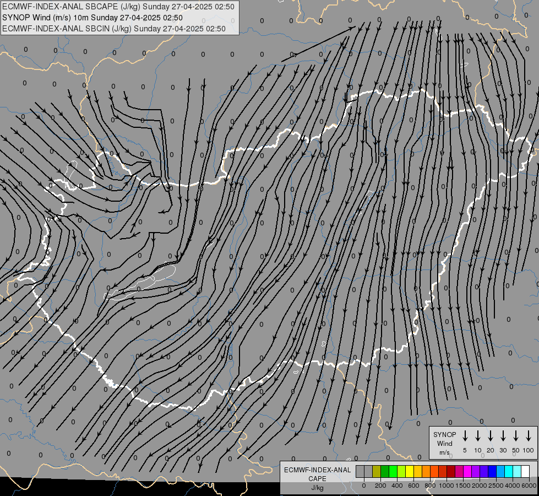Viewport: 539px width, 496px height.
Task: Select the pale cyan swatch right of the 4000 tick
Action: click(518, 471)
